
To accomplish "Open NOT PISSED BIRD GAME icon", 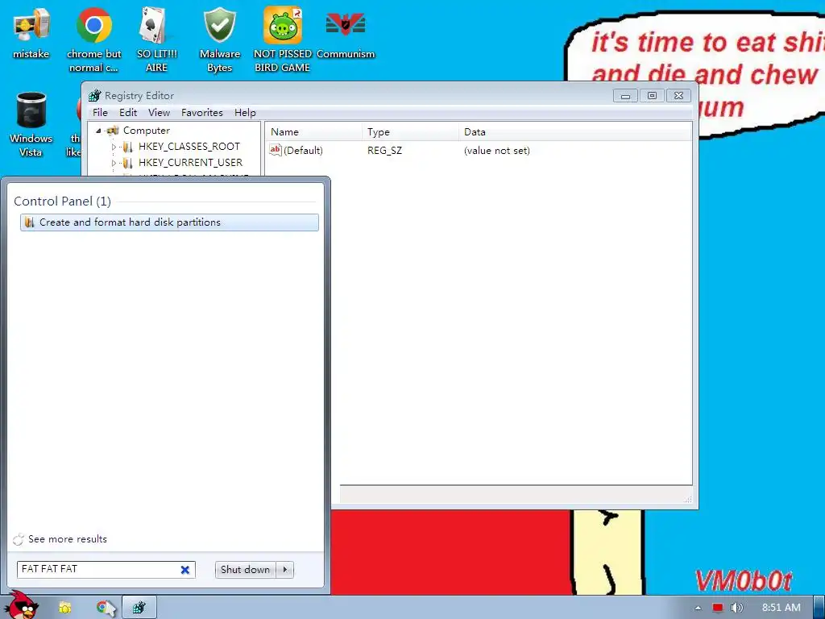I will (283, 40).
